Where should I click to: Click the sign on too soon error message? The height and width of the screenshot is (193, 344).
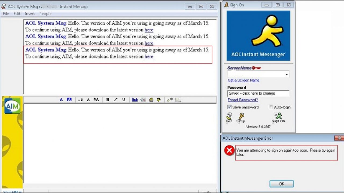(286, 153)
